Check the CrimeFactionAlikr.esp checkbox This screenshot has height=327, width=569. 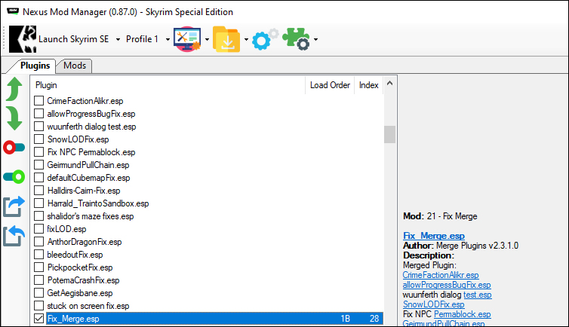pos(38,101)
